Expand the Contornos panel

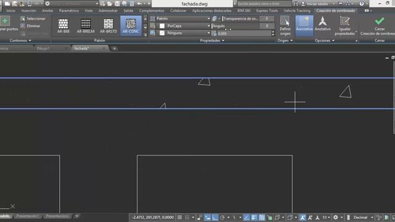point(20,40)
